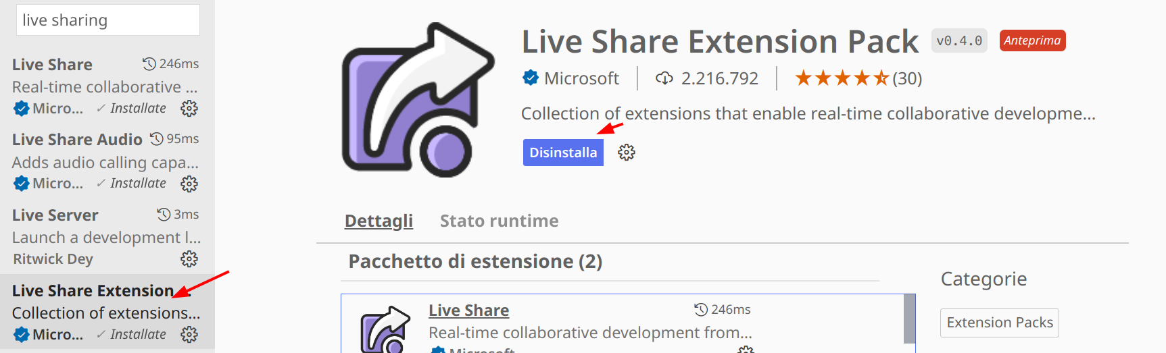Click the star rating with 30 reviews

(x=858, y=78)
